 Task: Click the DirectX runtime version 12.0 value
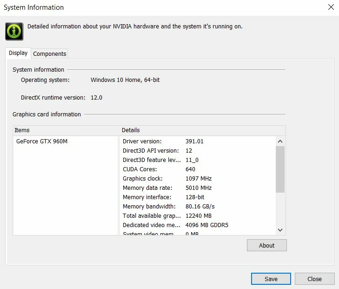(96, 98)
